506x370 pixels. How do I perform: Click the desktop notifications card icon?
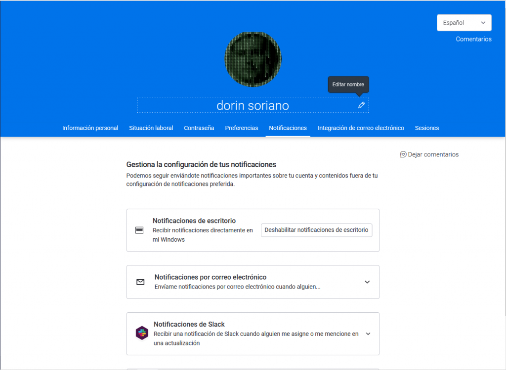pos(139,230)
